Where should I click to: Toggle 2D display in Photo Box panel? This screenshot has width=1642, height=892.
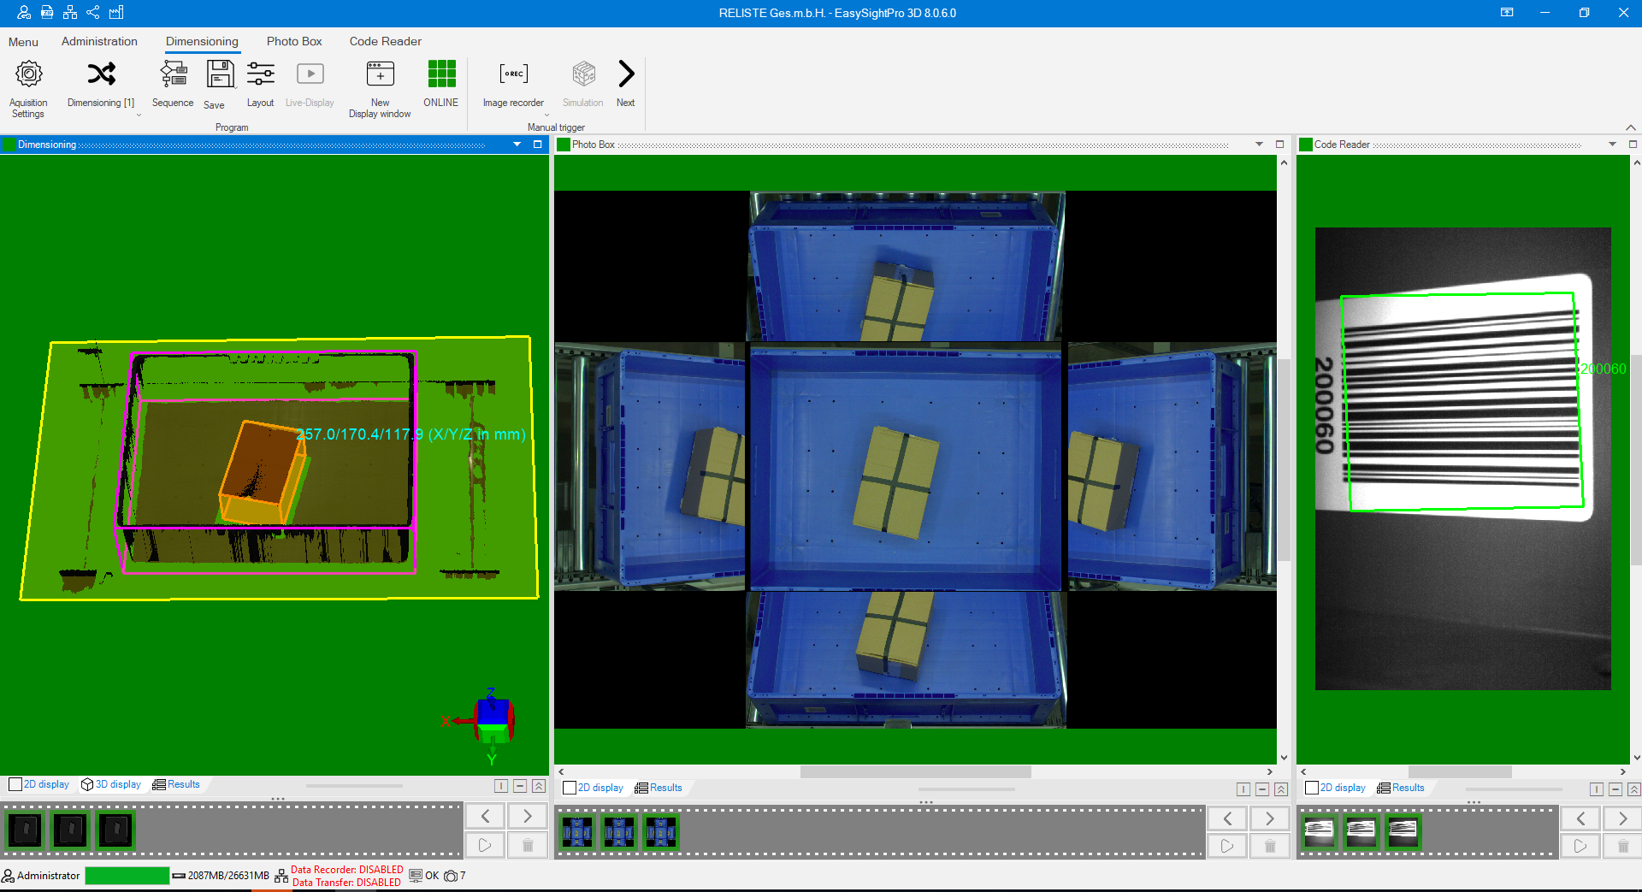pyautogui.click(x=594, y=788)
